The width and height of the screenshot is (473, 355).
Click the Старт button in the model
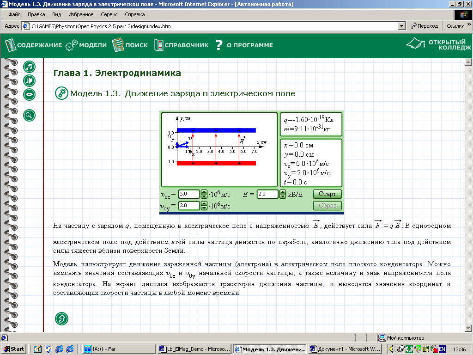pos(327,194)
